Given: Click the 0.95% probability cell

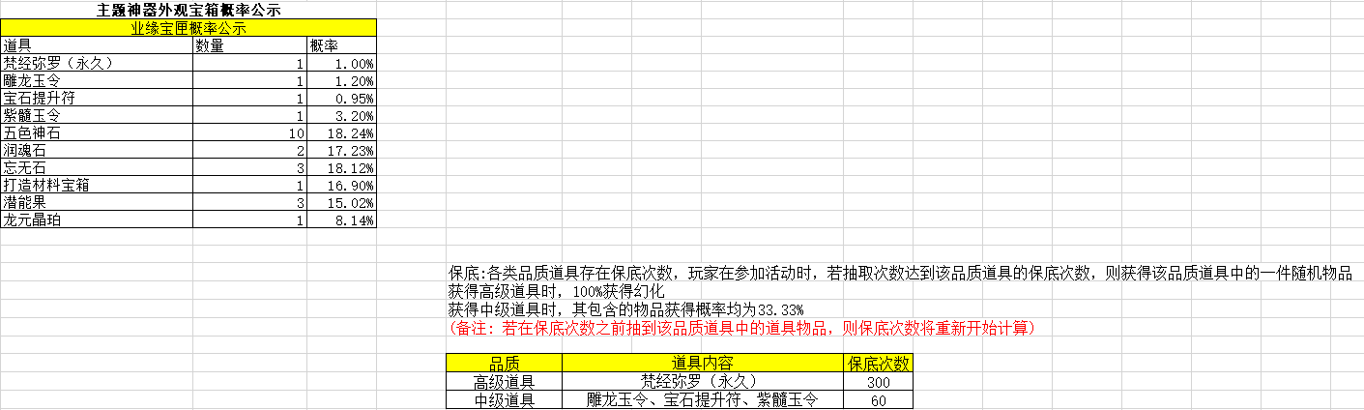Looking at the screenshot, I should click(342, 98).
